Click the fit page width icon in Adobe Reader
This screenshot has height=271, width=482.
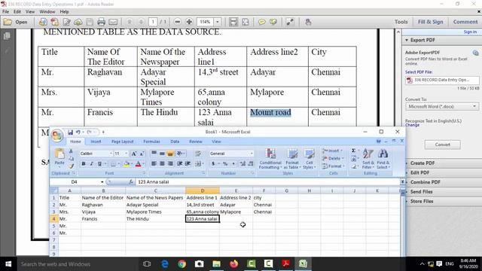(233, 22)
